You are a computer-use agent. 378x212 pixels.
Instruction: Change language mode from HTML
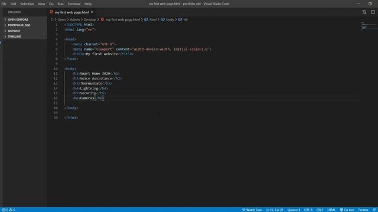click(331, 210)
